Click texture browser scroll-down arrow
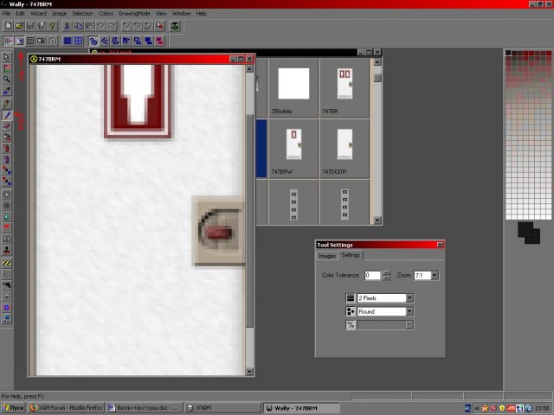Viewport: 554px width, 415px height. [x=377, y=220]
